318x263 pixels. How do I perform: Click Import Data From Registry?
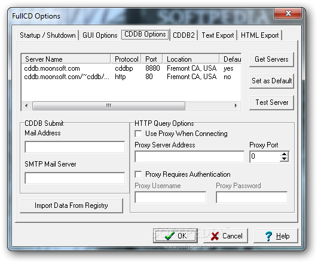pyautogui.click(x=71, y=205)
